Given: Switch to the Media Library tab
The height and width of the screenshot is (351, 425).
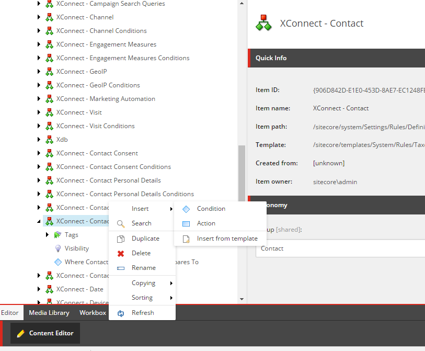Looking at the screenshot, I should click(x=49, y=313).
